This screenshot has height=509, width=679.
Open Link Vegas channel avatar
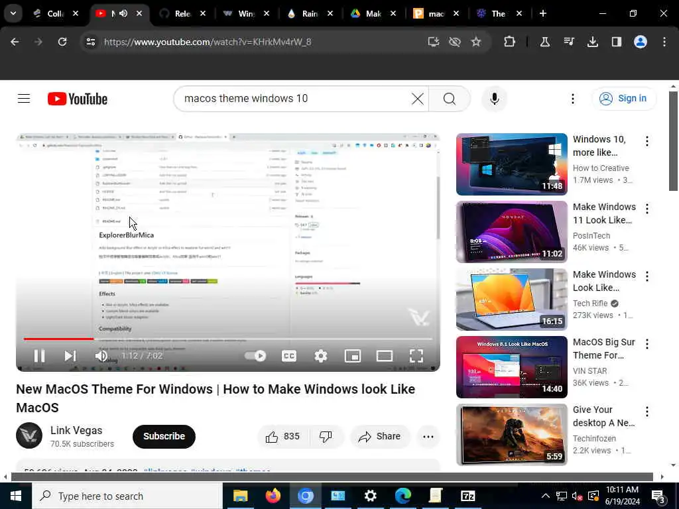coord(29,435)
